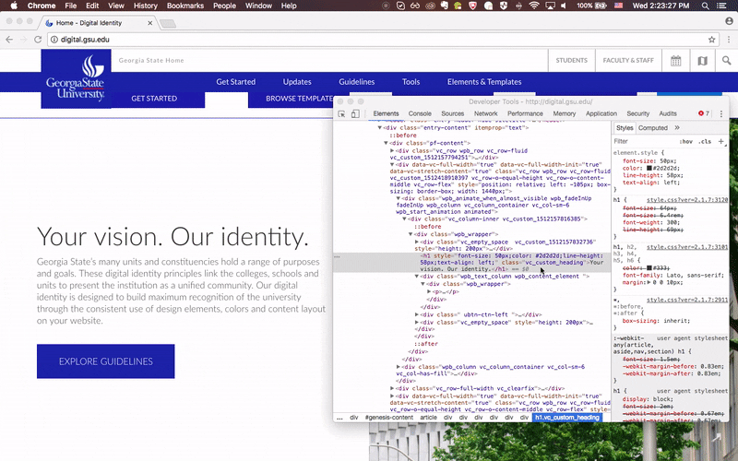Open the Application tab in DevTools

tap(601, 113)
